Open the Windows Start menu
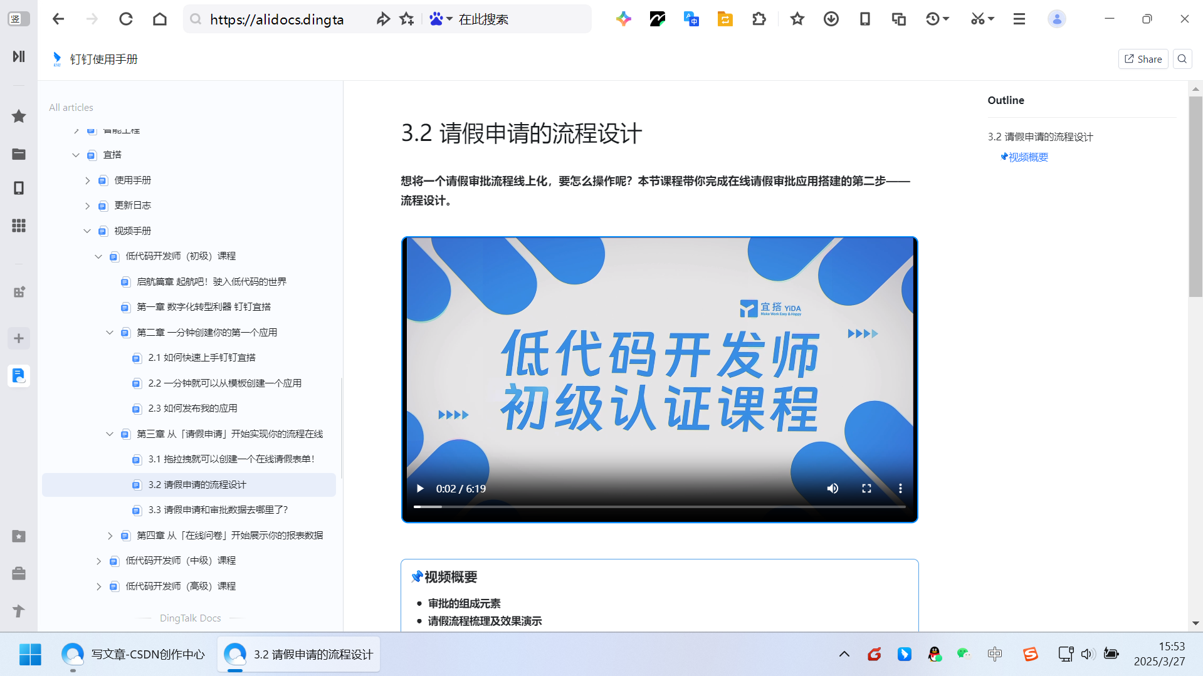Viewport: 1203px width, 676px height. pyautogui.click(x=30, y=654)
